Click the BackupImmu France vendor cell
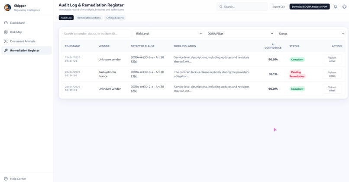This screenshot has height=182, width=349. (107, 74)
